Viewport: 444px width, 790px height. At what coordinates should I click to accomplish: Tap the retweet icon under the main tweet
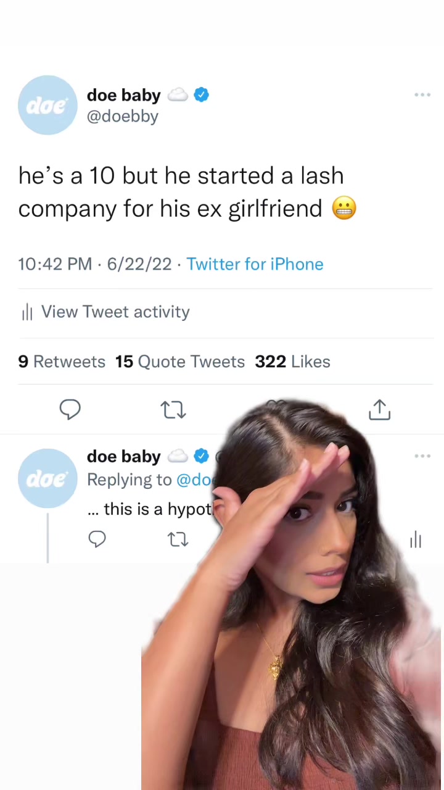(173, 410)
